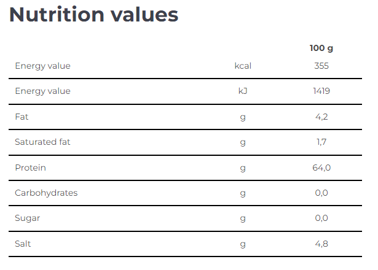The width and height of the screenshot is (378, 270).
Task: Select the Carbohydrates row label
Action: tap(46, 193)
